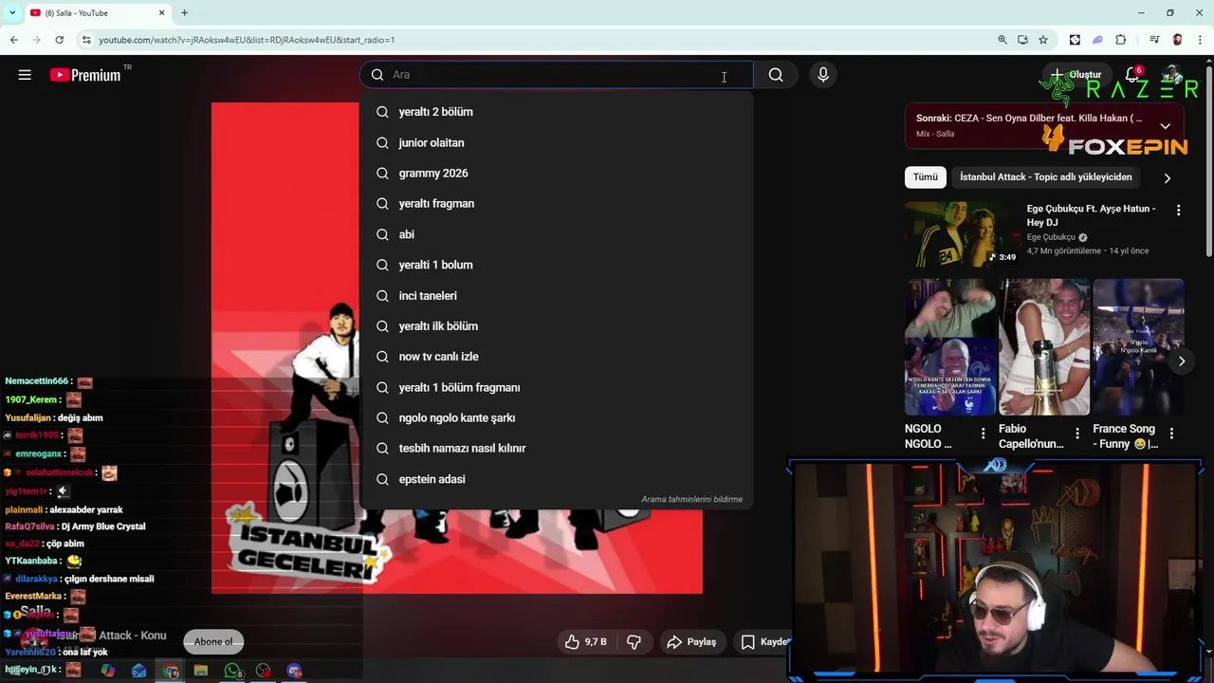This screenshot has height=683, width=1214.
Task: Share the video with the Paylaş button
Action: [691, 642]
